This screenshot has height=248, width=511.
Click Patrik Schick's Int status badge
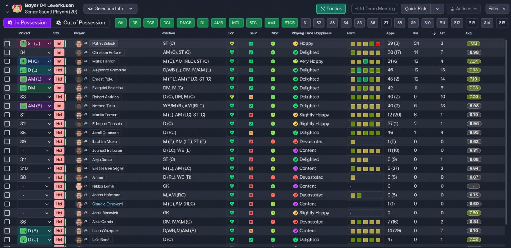pos(59,43)
